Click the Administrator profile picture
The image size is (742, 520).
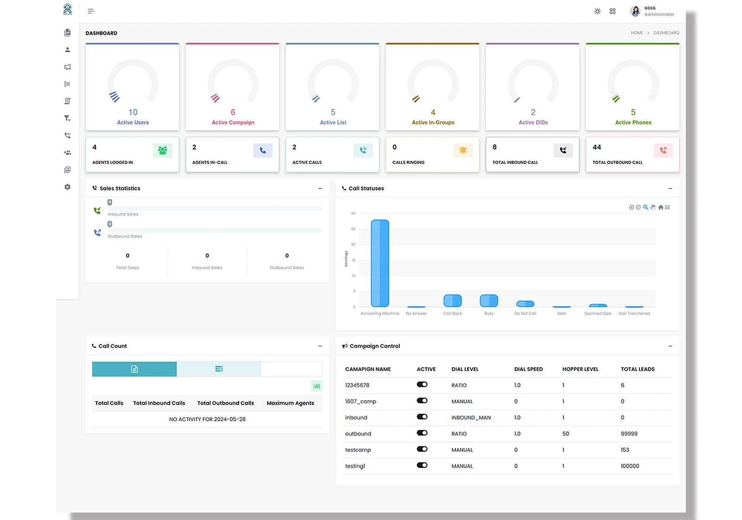[x=635, y=11]
